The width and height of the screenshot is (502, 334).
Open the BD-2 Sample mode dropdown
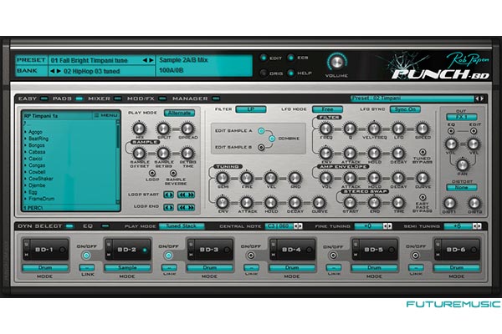tap(127, 268)
